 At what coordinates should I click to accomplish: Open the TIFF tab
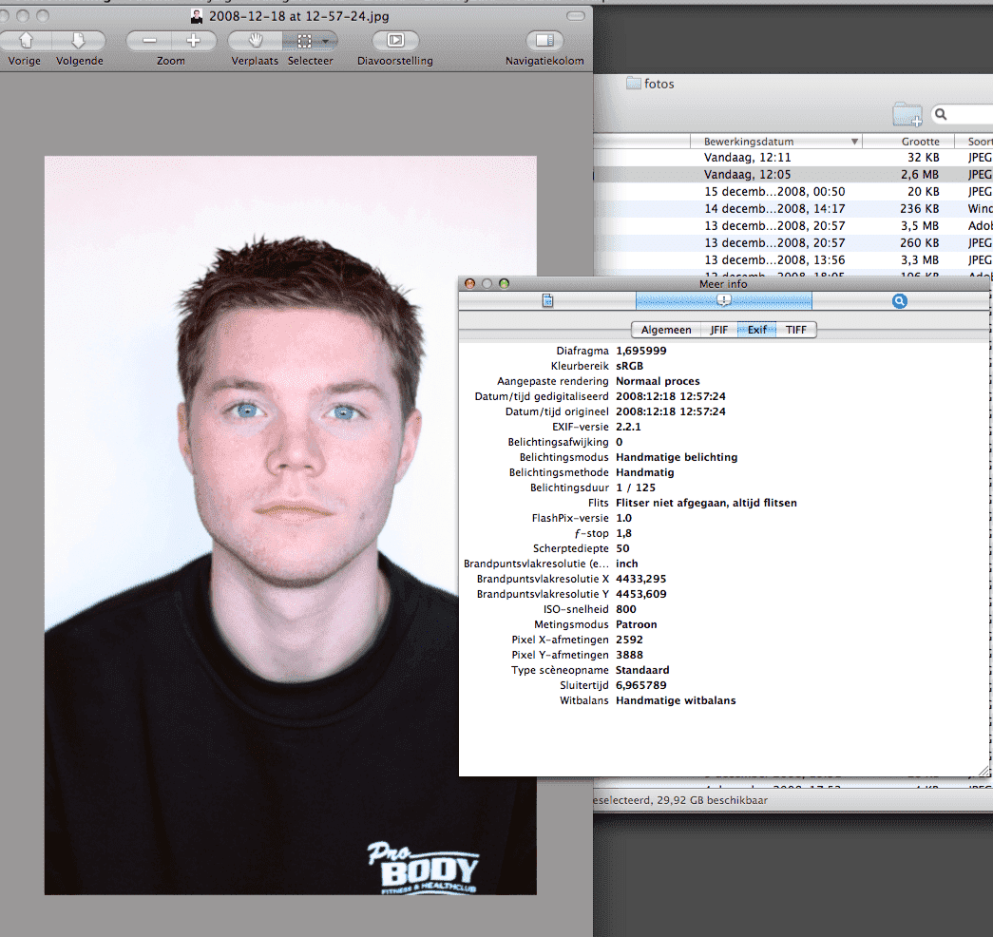pyautogui.click(x=796, y=330)
